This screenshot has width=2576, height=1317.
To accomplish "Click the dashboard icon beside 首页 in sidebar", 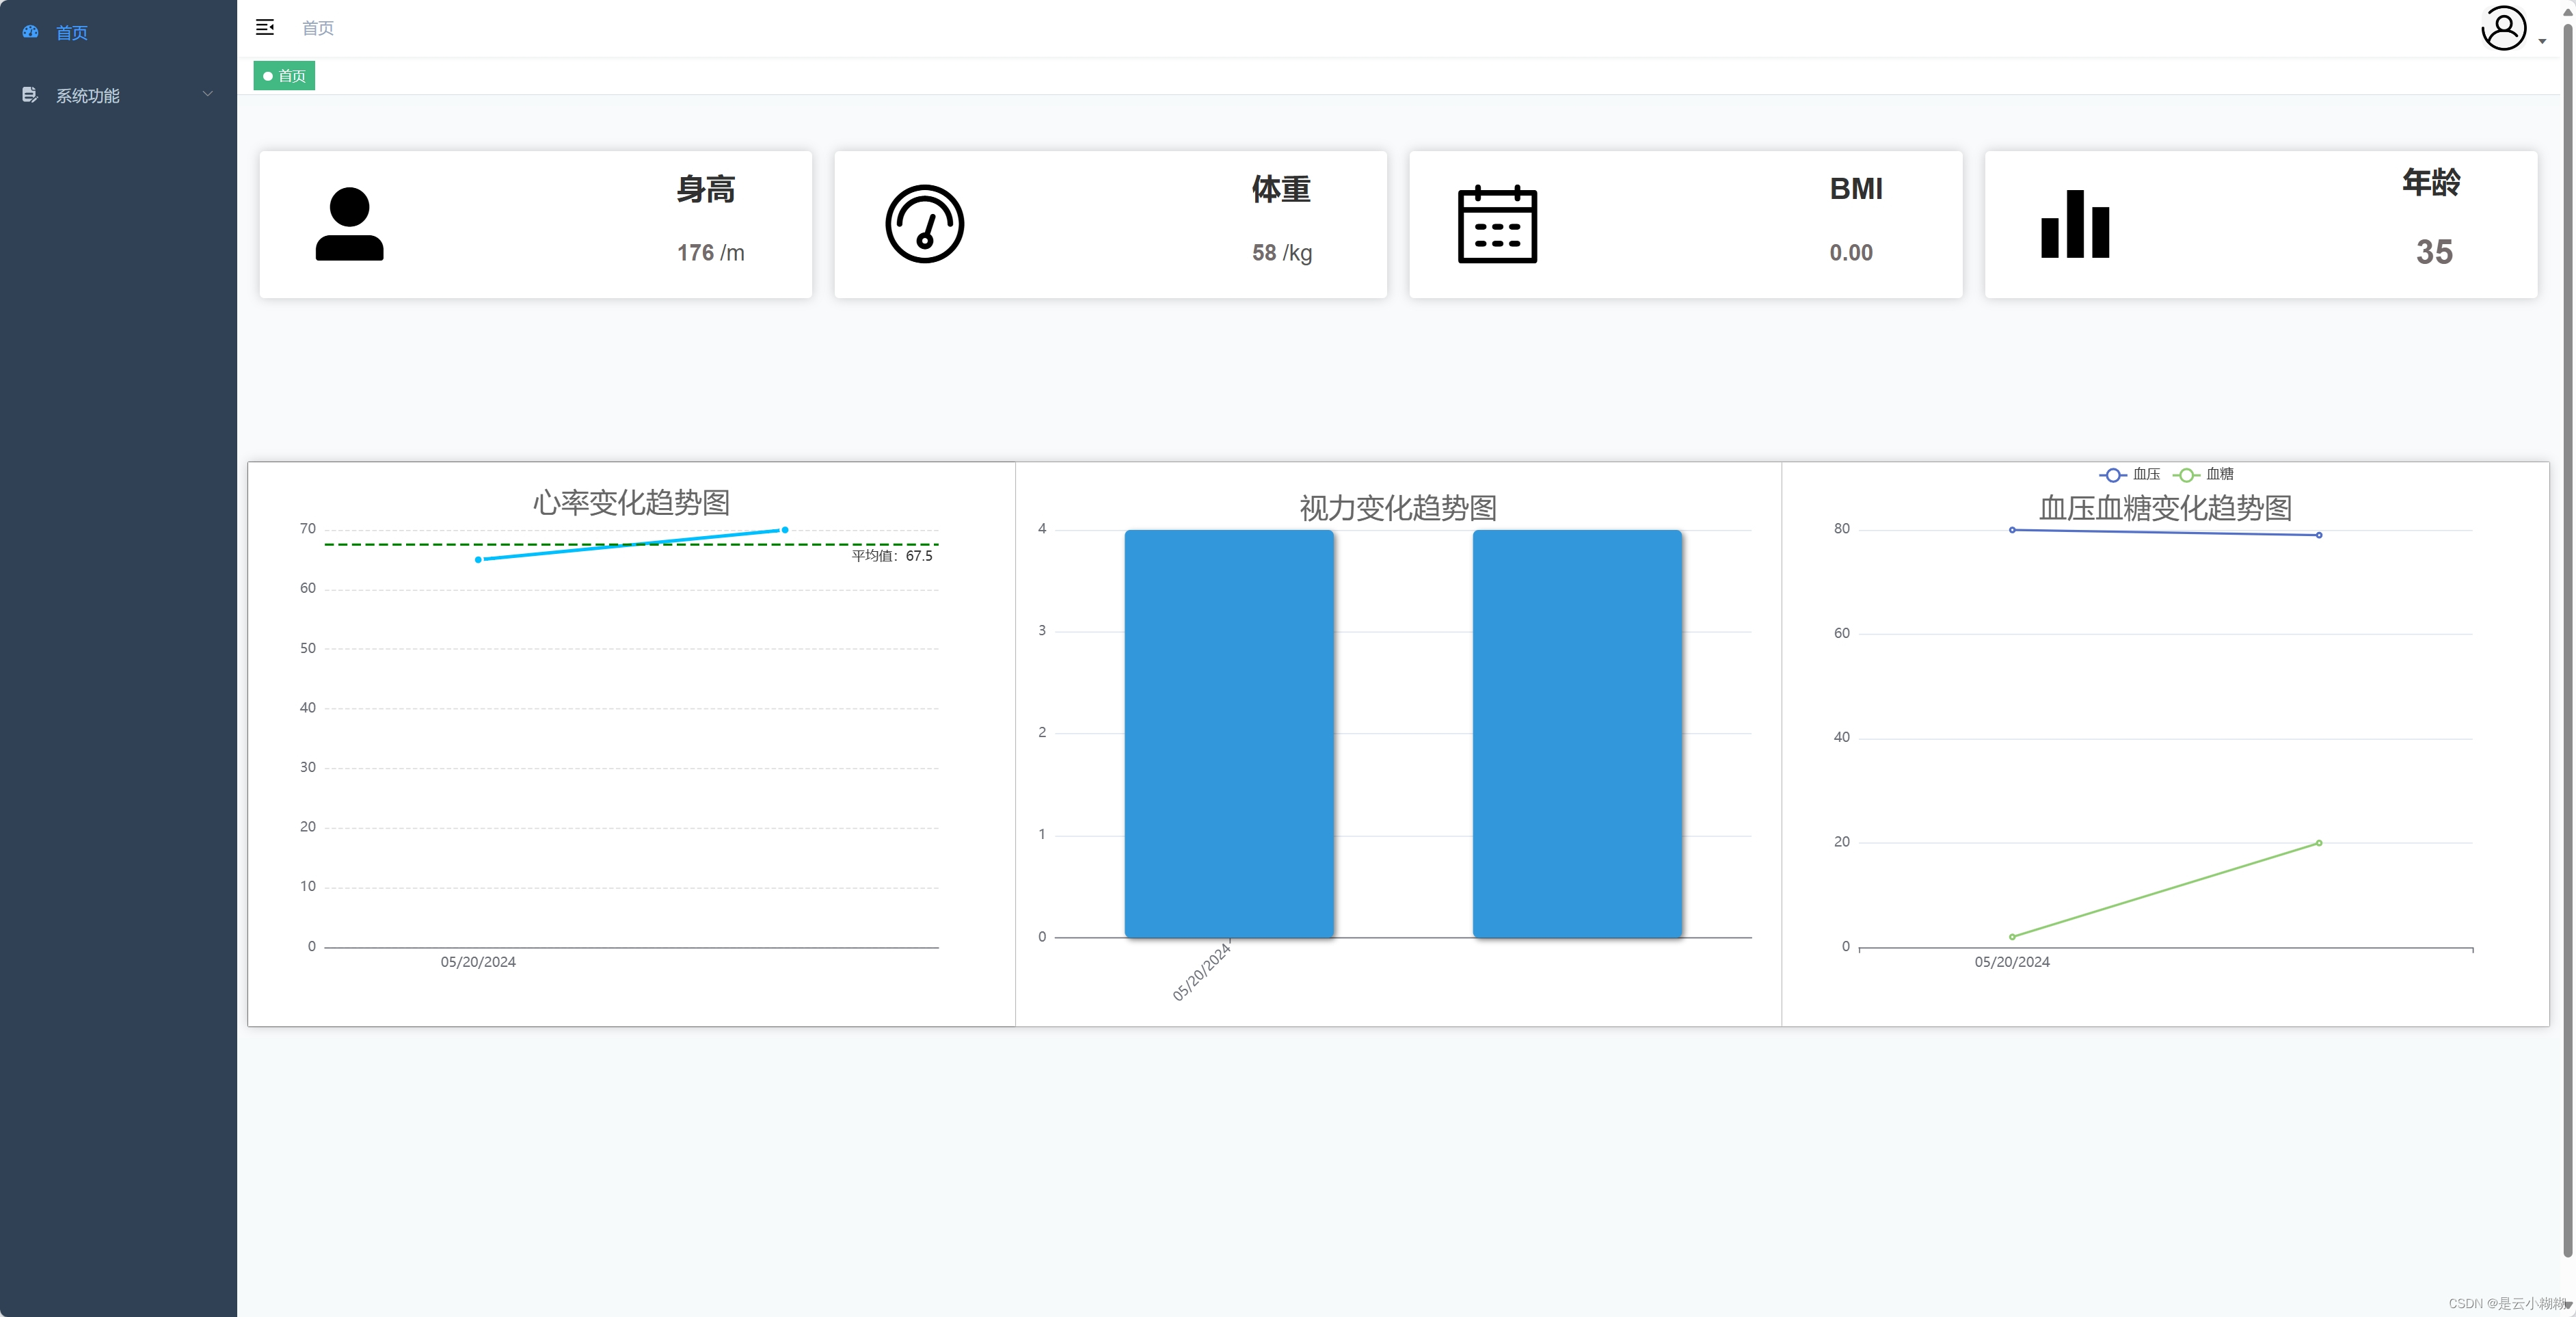I will click(31, 32).
